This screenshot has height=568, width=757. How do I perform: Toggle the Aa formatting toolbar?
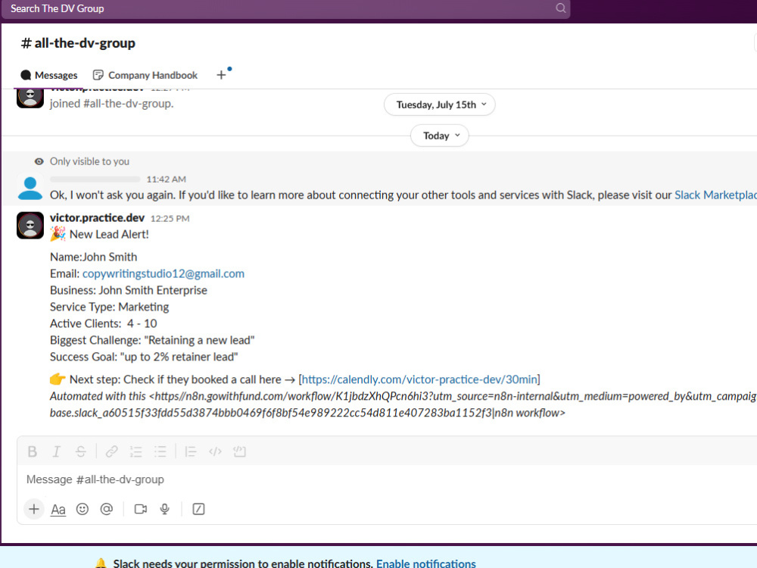tap(58, 509)
